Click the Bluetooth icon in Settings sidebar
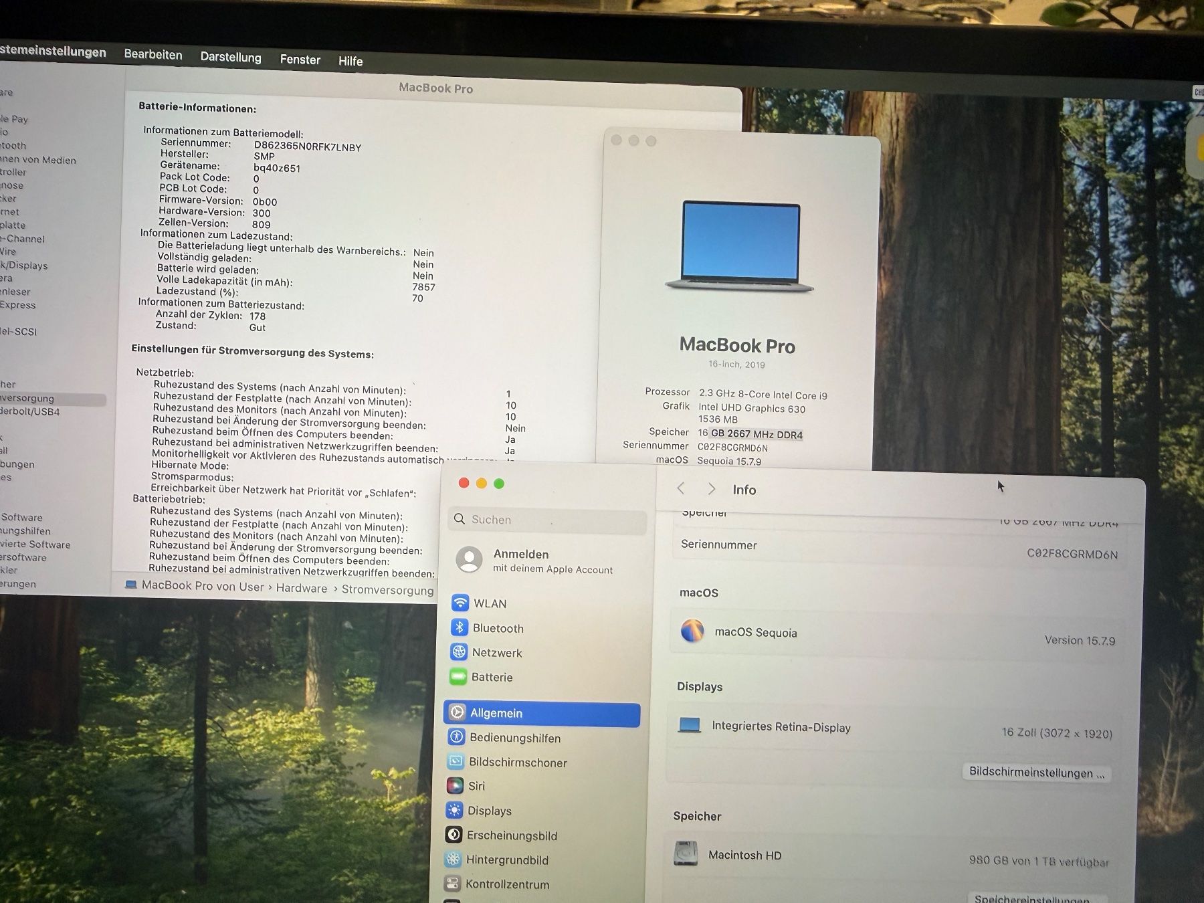This screenshot has height=903, width=1204. pyautogui.click(x=460, y=627)
